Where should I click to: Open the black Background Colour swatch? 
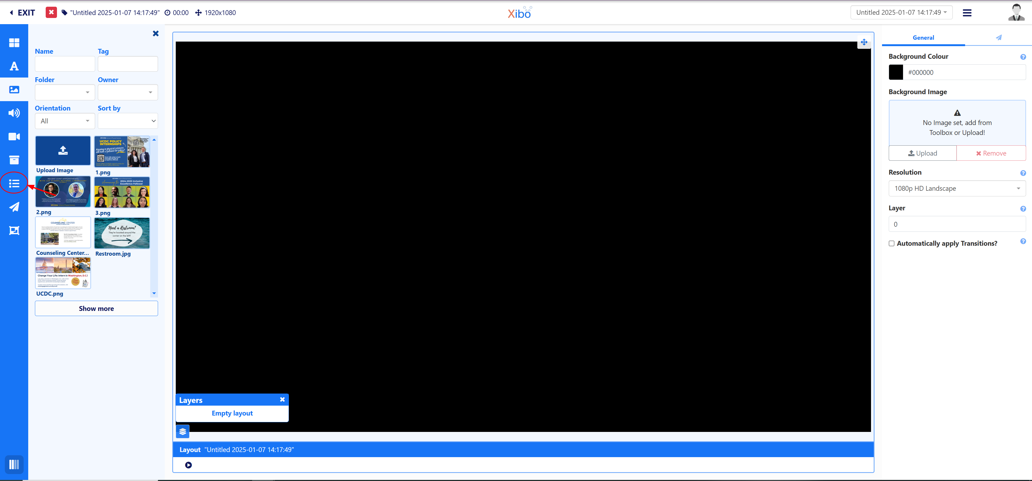(896, 72)
